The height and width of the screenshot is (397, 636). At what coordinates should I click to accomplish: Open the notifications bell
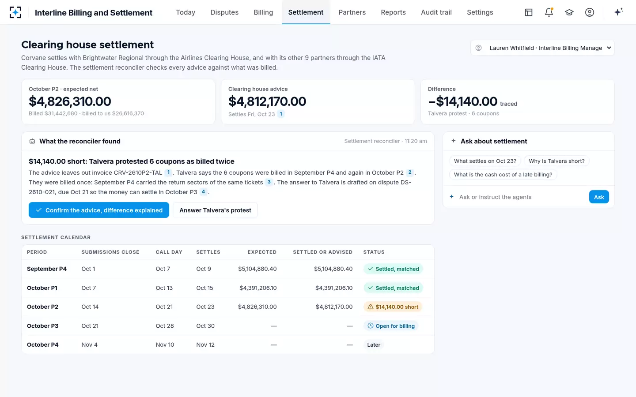pyautogui.click(x=549, y=12)
